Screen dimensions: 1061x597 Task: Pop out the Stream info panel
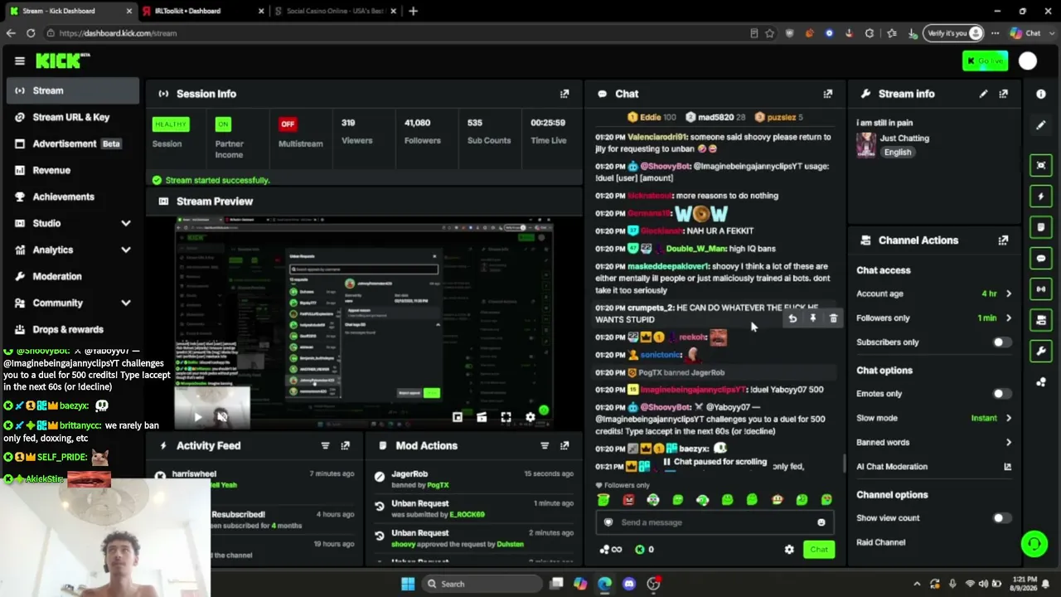1003,94
